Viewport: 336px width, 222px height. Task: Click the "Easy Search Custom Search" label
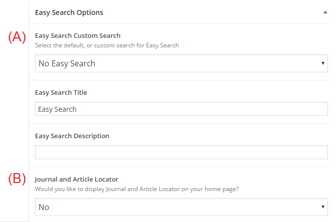77,36
